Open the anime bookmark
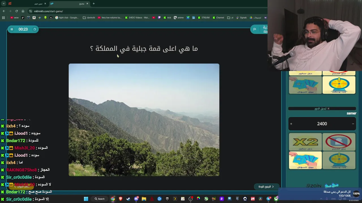Image resolution: width=362 pixels, height=203 pixels. 179,17
